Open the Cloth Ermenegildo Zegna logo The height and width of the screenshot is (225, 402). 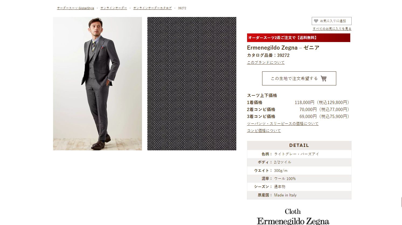(293, 217)
